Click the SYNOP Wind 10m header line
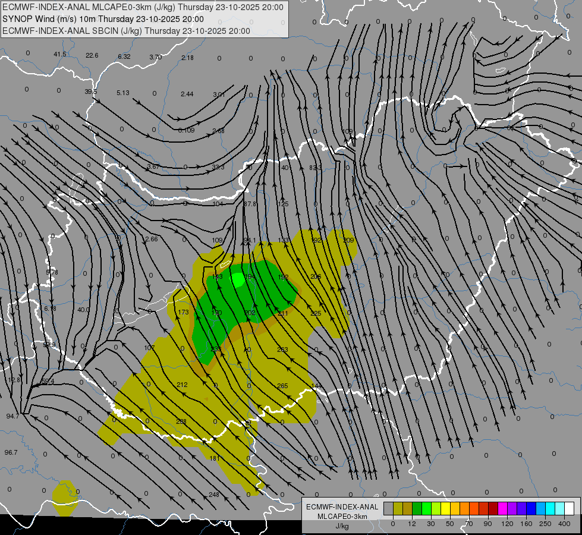582x535 pixels. 103,19
